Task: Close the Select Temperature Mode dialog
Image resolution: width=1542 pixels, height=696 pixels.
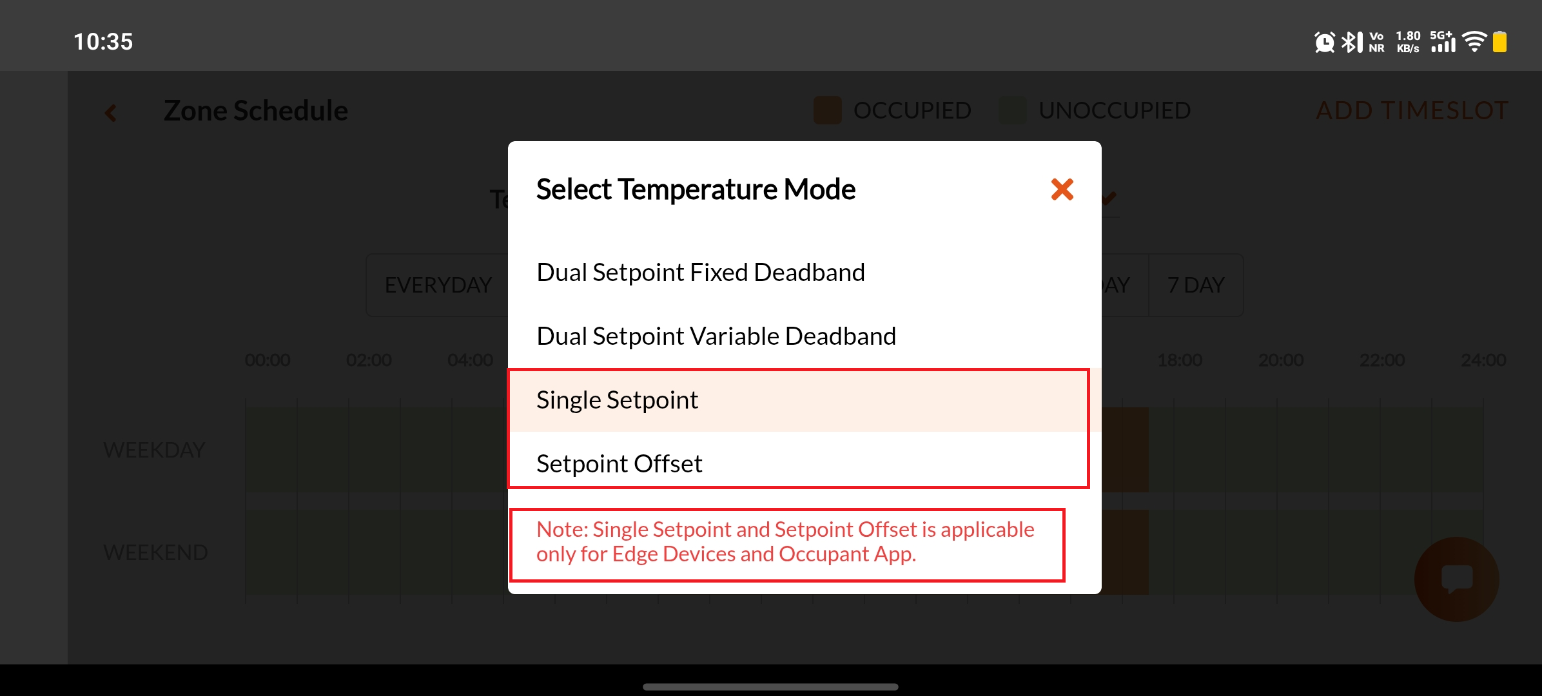Action: point(1062,189)
